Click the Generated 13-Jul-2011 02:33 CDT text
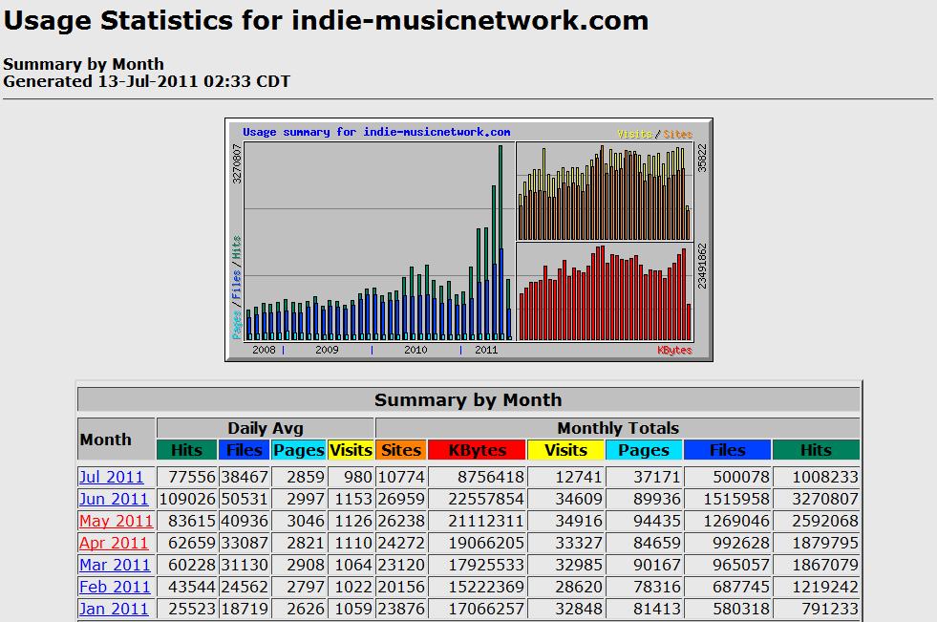Screen dimensions: 937x622 146,81
